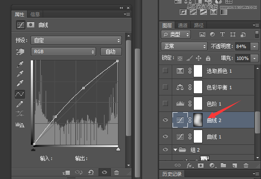Open the 填充 fill slider arrow
The image size is (261, 179).
pos(254,58)
